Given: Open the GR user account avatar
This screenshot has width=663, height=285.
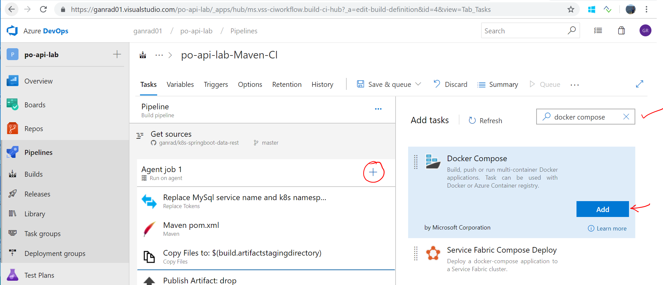Looking at the screenshot, I should [645, 30].
